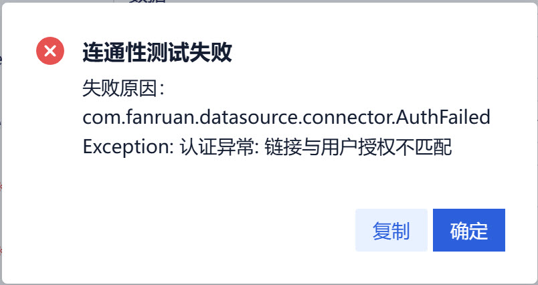This screenshot has width=538, height=285.
Task: Click the 确定 button
Action: tap(468, 231)
